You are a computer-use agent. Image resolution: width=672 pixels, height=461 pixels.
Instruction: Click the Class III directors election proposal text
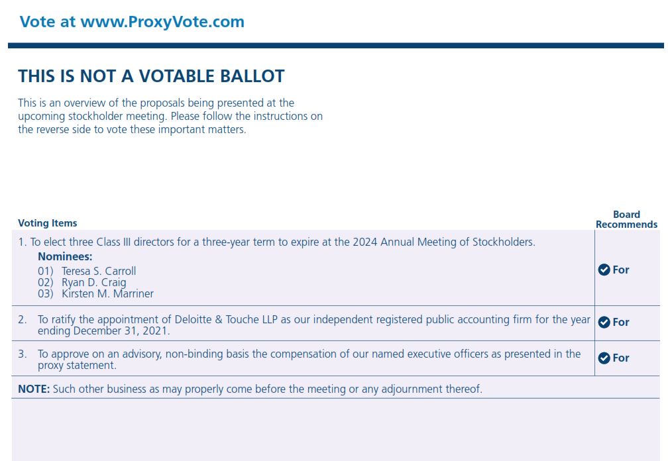click(x=276, y=242)
